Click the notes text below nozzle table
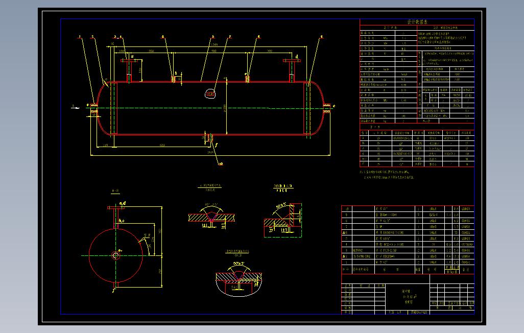The width and height of the screenshot is (524, 333). click(387, 175)
